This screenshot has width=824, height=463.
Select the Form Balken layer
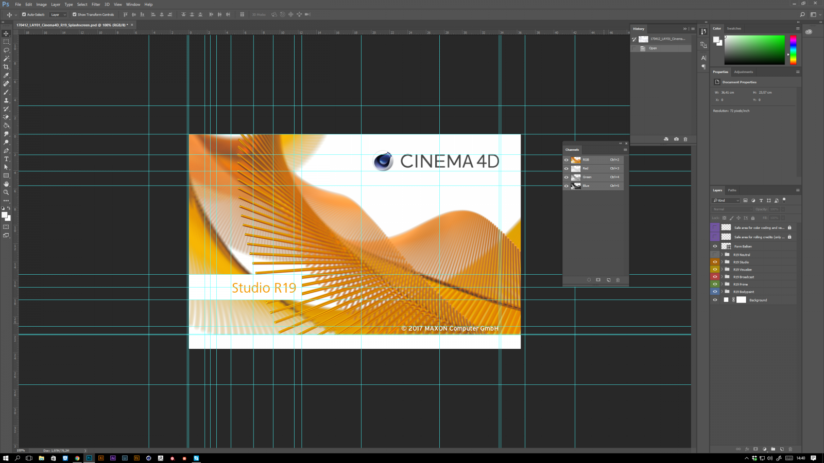click(754, 246)
